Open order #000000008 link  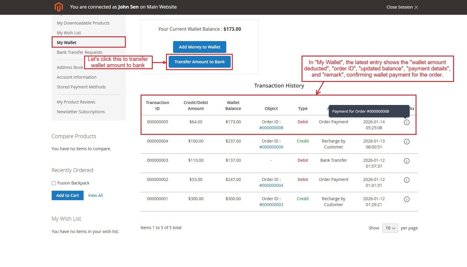tap(271, 128)
